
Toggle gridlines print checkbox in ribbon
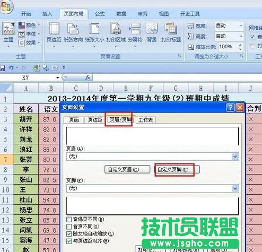tap(252, 46)
